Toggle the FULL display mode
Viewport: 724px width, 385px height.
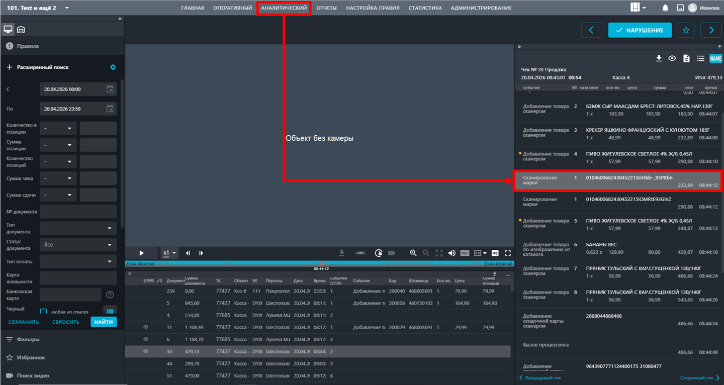tap(465, 253)
